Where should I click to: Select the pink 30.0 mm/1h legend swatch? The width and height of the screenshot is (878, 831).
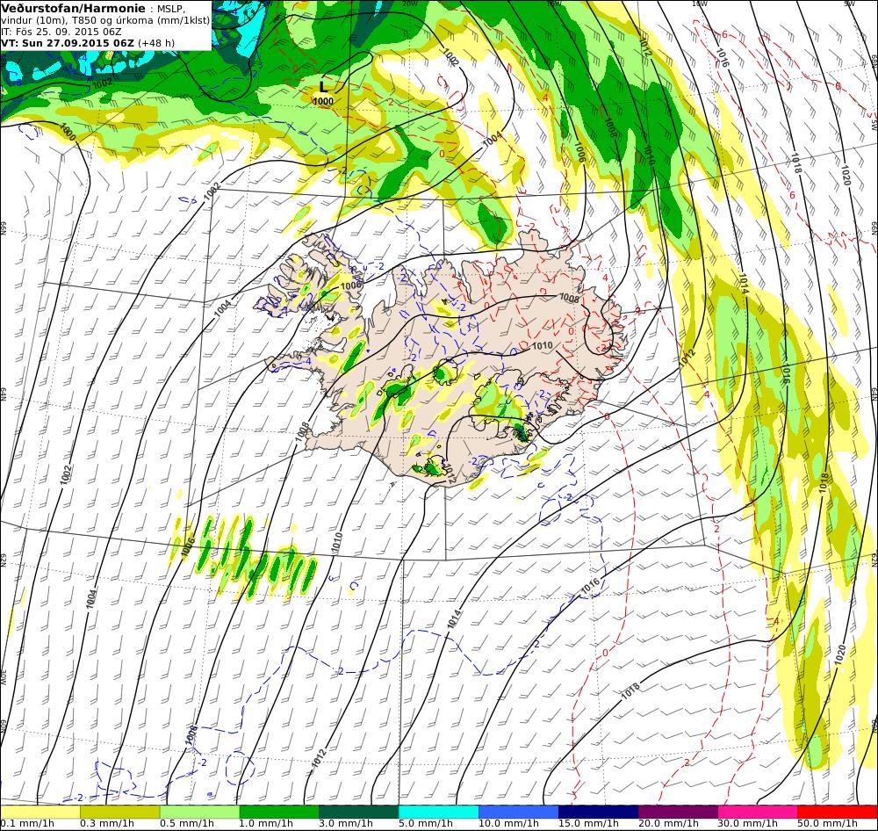tap(758, 812)
